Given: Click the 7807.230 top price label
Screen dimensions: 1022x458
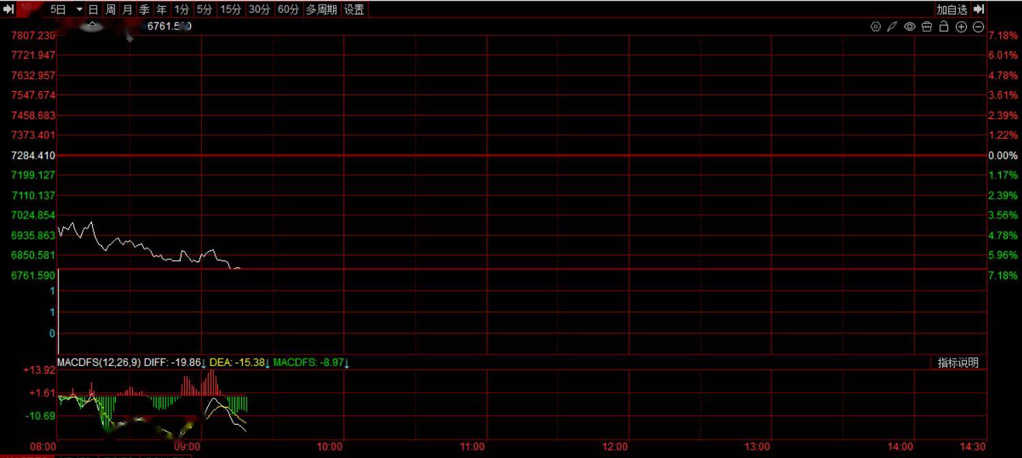Looking at the screenshot, I should [x=33, y=35].
